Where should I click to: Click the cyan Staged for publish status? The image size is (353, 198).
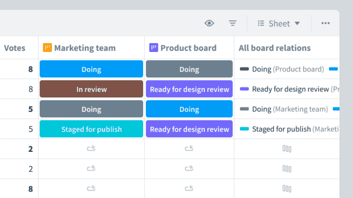tap(91, 129)
